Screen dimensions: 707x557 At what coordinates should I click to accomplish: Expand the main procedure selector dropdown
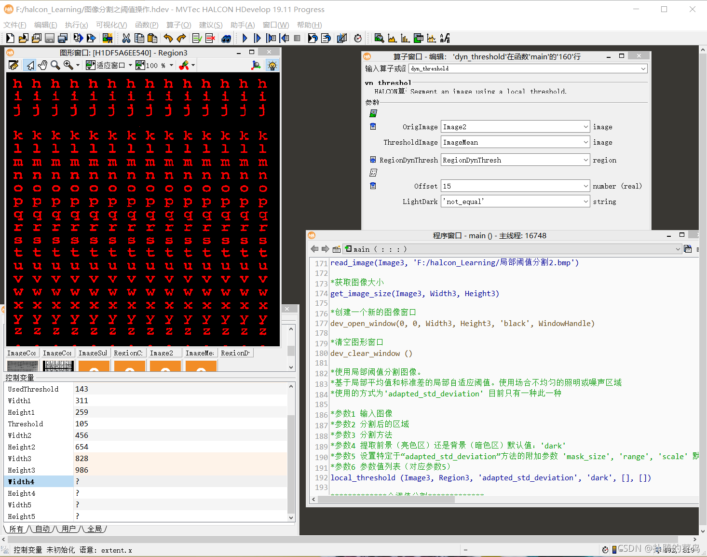click(x=678, y=249)
